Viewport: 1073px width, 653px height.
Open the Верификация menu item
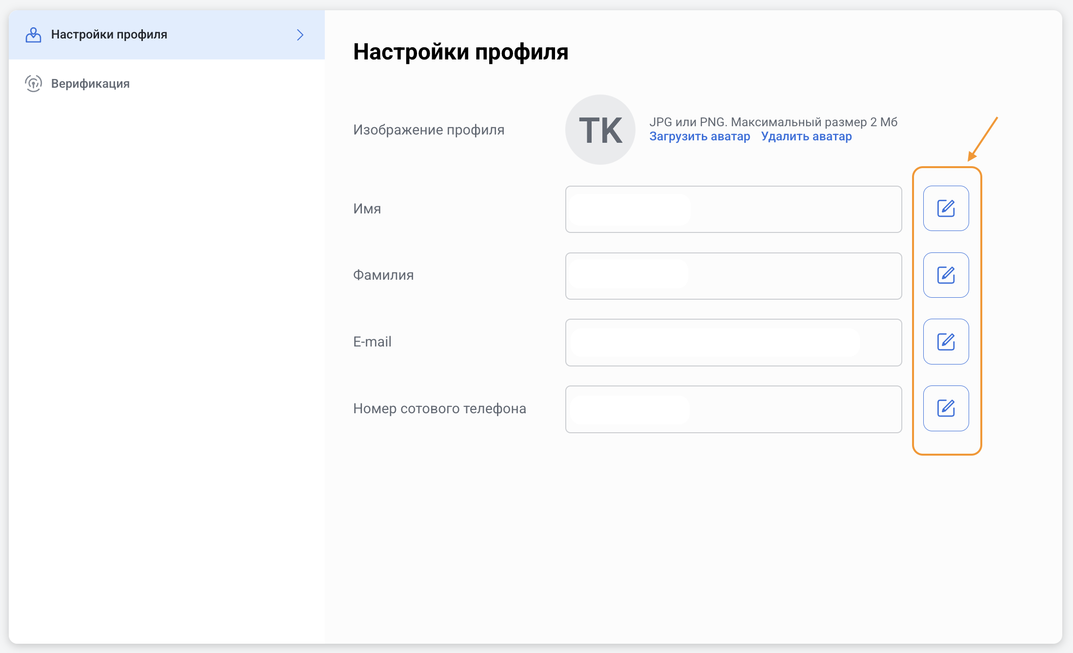(x=90, y=84)
